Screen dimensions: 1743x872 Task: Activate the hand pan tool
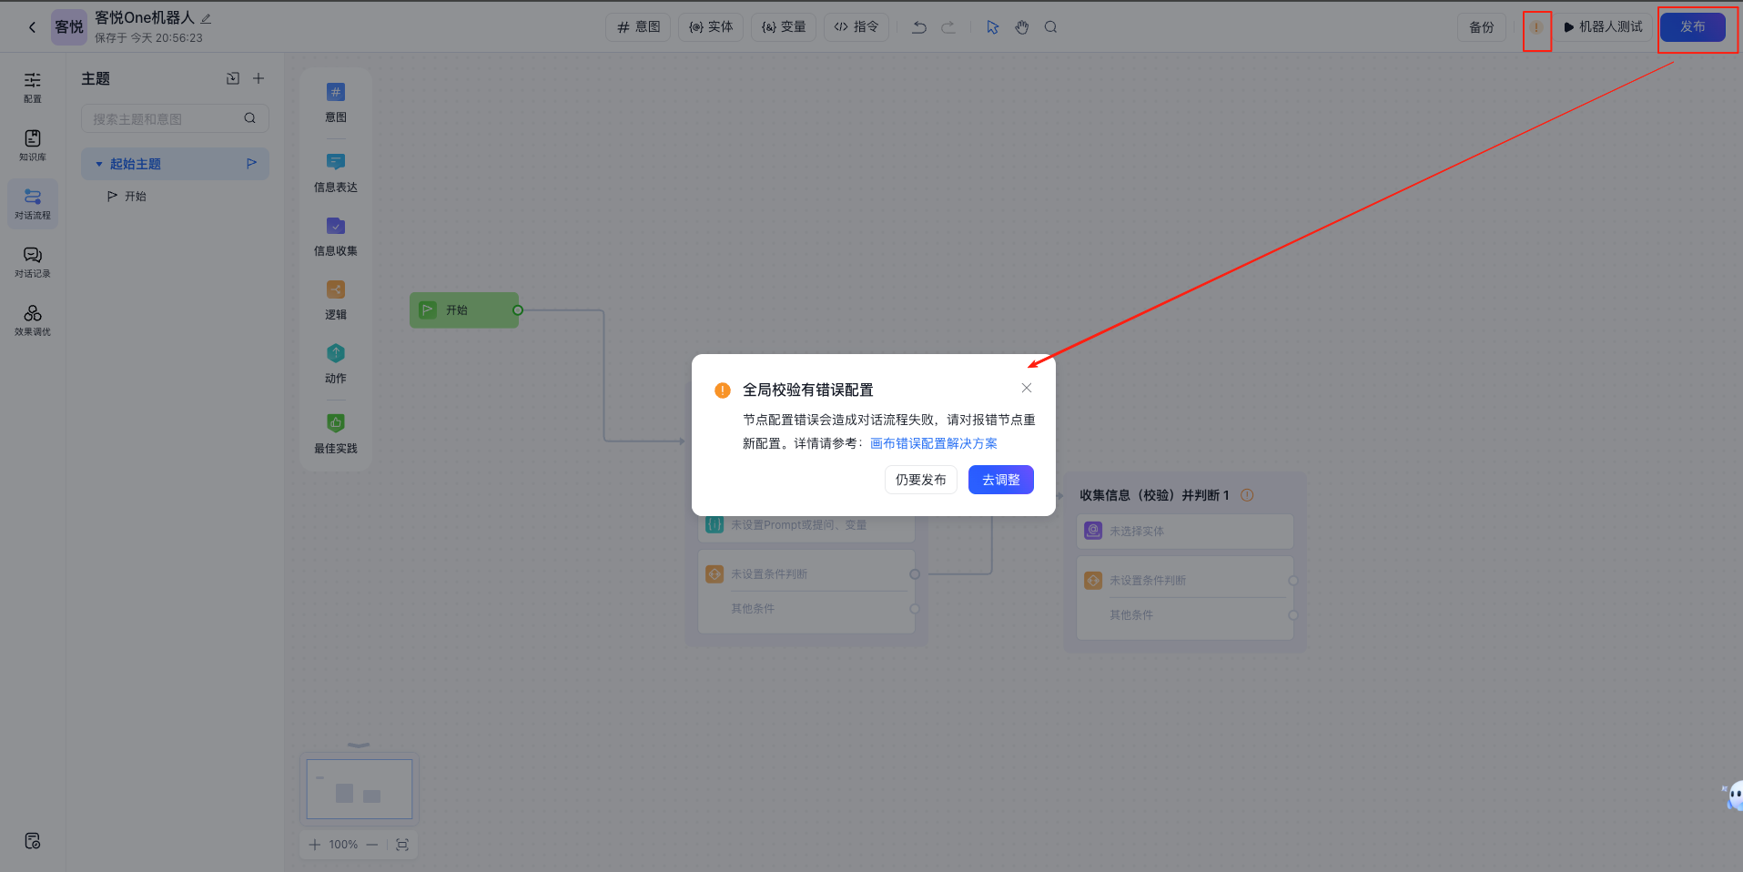pos(1021,27)
